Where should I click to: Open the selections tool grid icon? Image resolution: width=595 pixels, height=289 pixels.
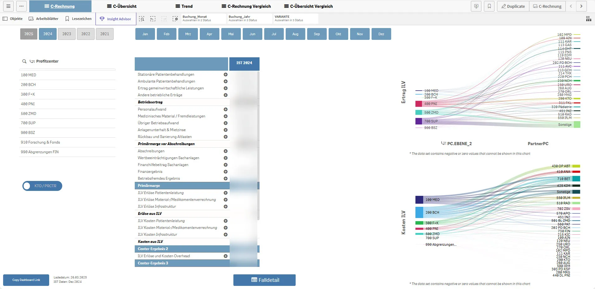pos(589,19)
